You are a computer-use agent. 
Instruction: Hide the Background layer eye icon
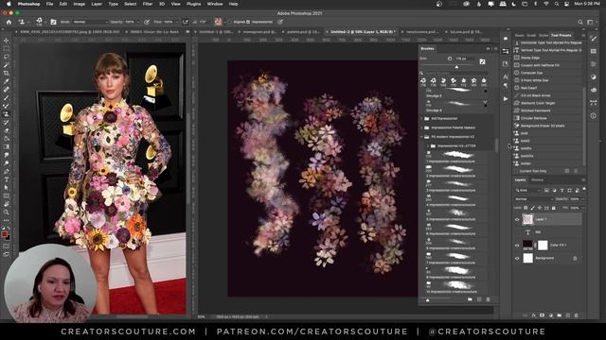click(517, 258)
